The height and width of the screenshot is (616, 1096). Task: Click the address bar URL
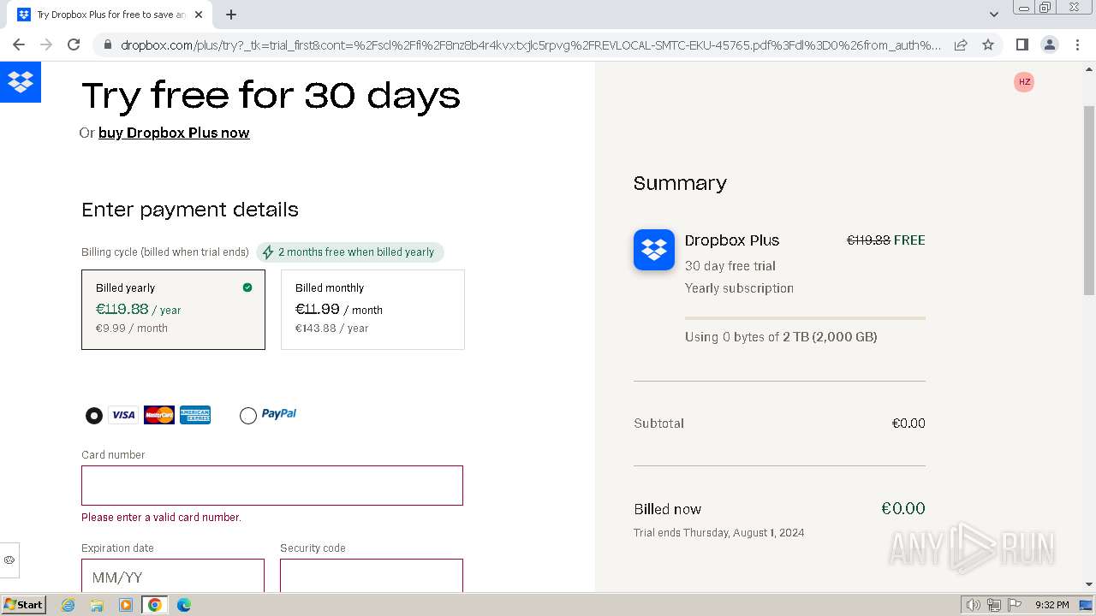(531, 44)
